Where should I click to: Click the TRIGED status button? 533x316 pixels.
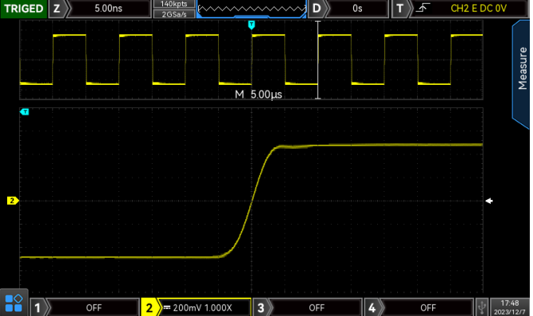pyautogui.click(x=23, y=9)
